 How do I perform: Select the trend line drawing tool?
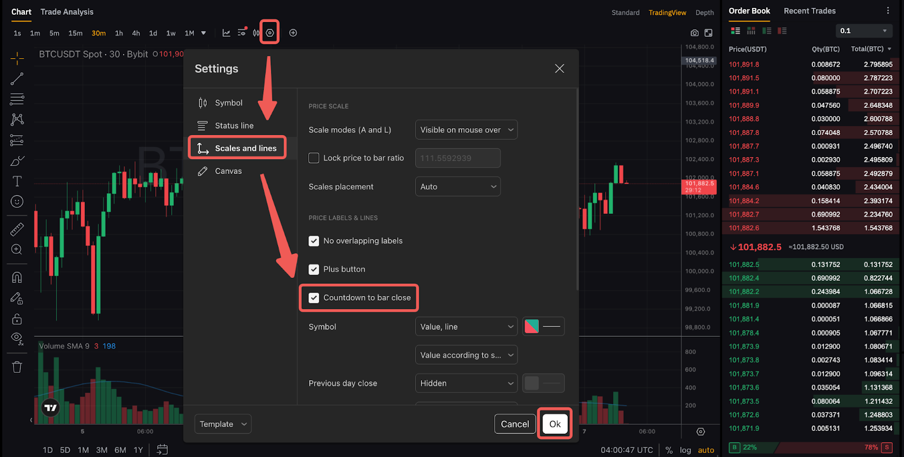pyautogui.click(x=17, y=79)
